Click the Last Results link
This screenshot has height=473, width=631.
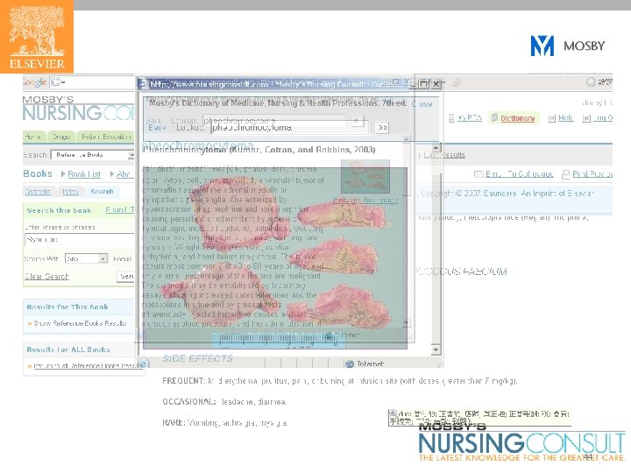pos(444,155)
